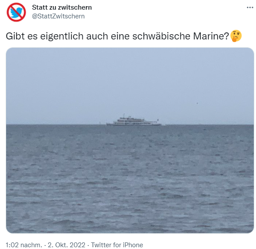Screen dimensions: 256x249
Task: Open the three-dot more options menu
Action: tap(250, 7)
